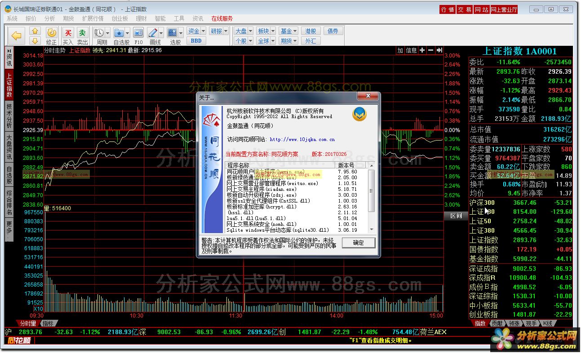The image size is (581, 353).
Task: Click the About dialog version list scrollbar
Action: tap(371, 198)
